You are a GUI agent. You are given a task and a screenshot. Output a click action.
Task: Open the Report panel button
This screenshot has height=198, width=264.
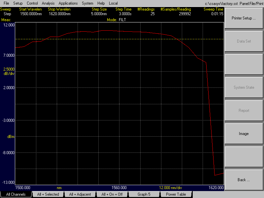244,110
